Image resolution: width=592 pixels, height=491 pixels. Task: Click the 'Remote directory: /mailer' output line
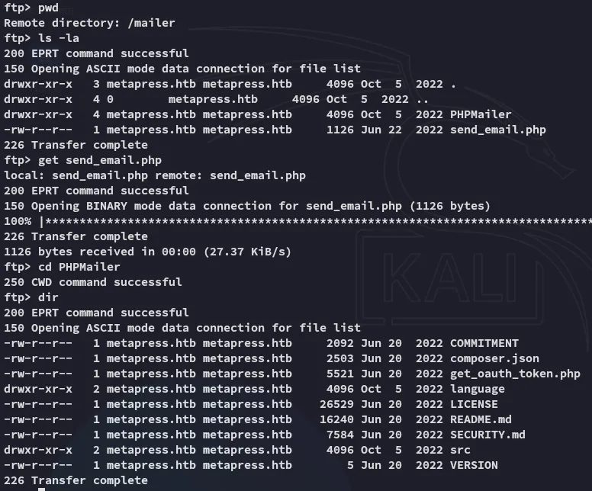click(x=89, y=23)
